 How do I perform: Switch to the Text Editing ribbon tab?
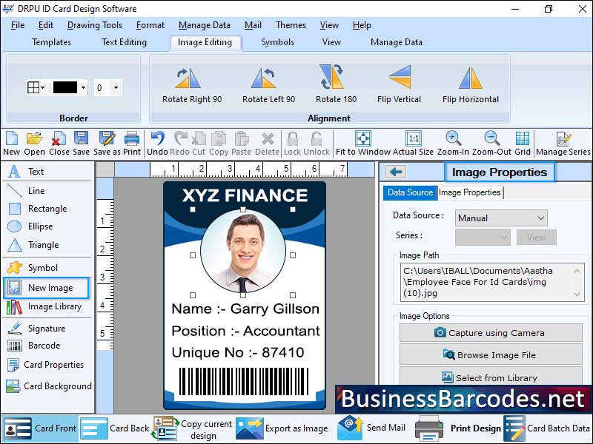tap(124, 42)
